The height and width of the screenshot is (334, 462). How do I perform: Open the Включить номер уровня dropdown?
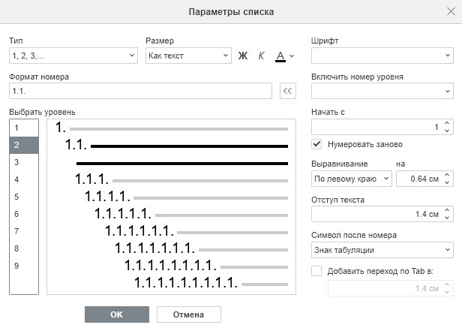pyautogui.click(x=382, y=91)
